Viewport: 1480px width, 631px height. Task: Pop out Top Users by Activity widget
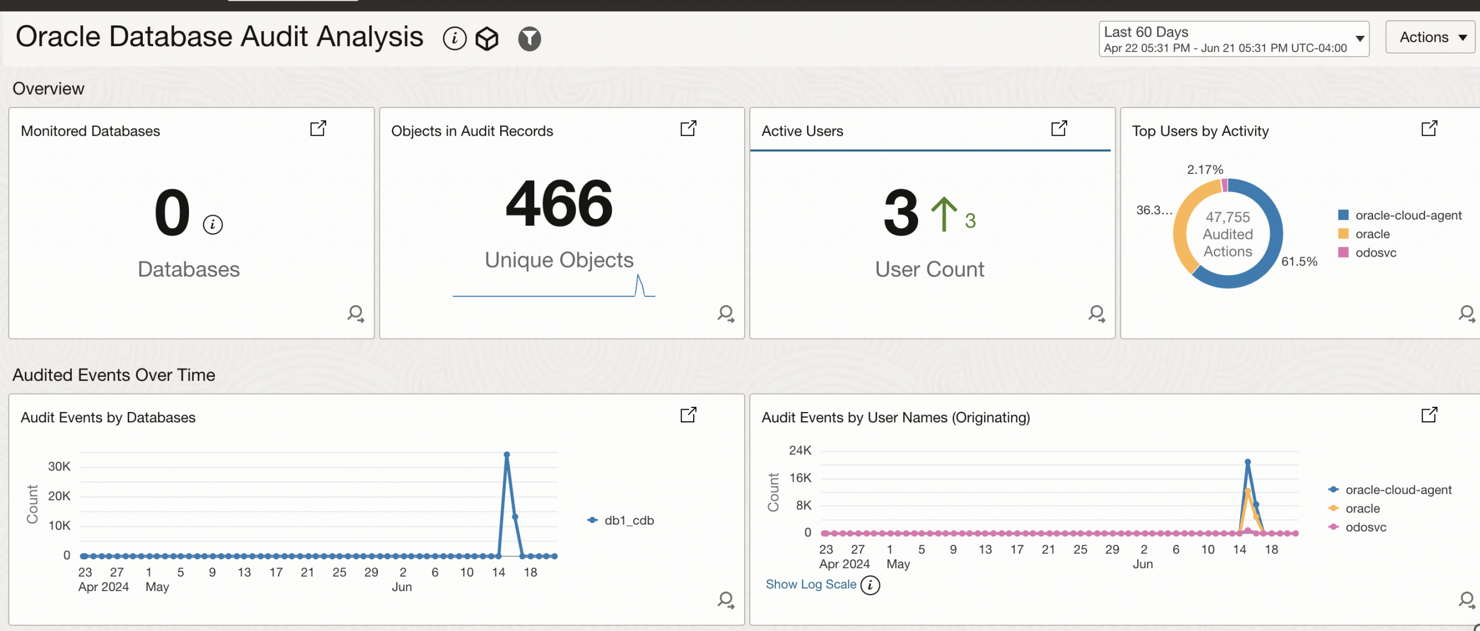1429,128
